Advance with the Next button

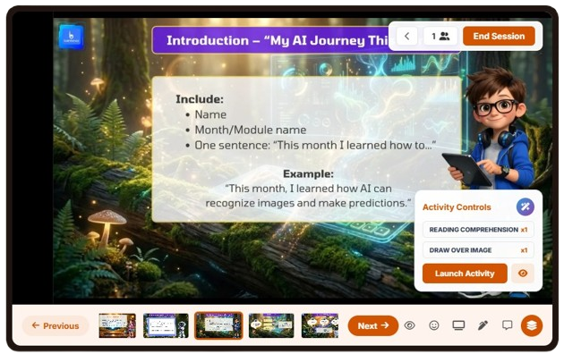(373, 325)
